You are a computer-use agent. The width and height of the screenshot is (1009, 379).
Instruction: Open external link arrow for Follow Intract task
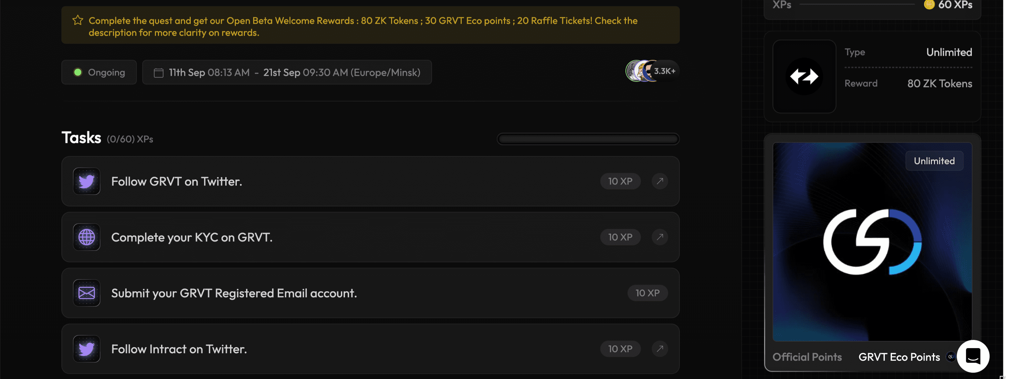pyautogui.click(x=660, y=348)
